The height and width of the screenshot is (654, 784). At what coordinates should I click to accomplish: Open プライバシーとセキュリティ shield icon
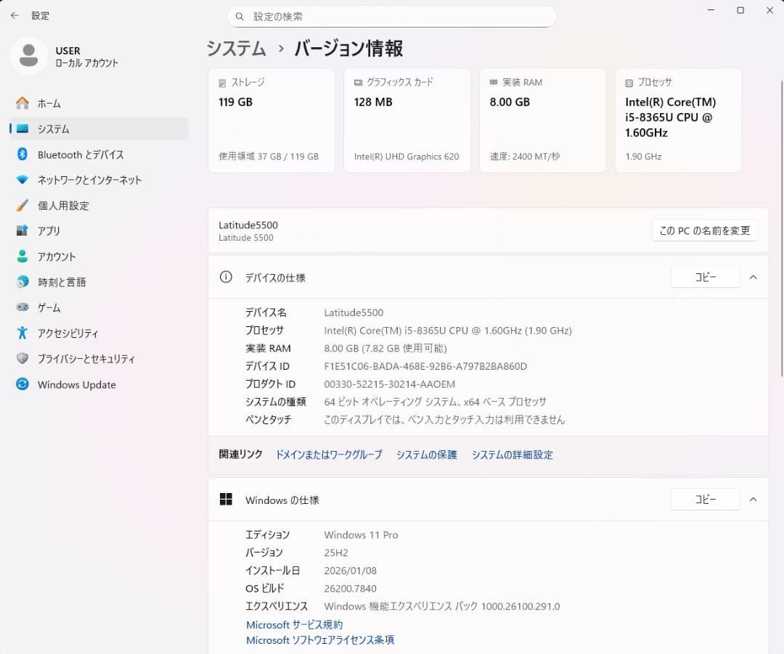[x=22, y=358]
